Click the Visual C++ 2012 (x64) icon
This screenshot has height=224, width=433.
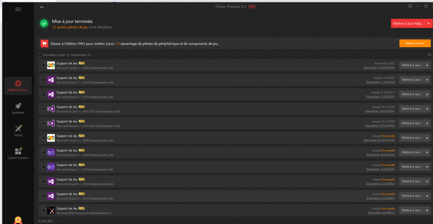[51, 80]
